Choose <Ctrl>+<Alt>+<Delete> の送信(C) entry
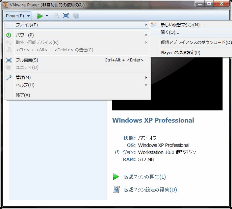The height and width of the screenshot is (209, 232). coord(77,50)
